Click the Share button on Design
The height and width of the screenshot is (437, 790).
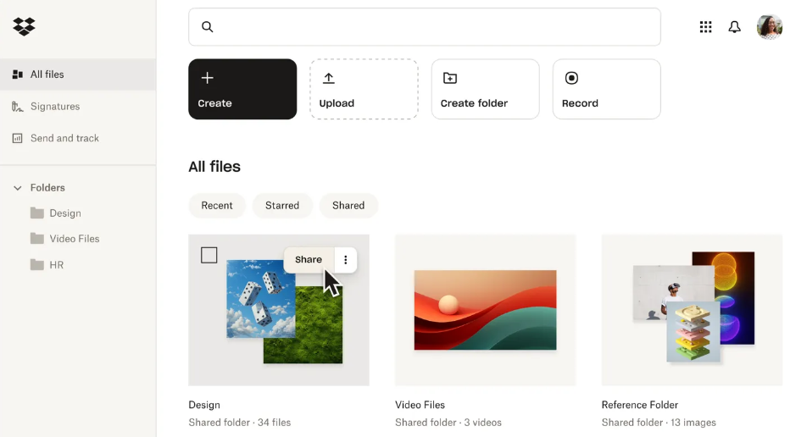pyautogui.click(x=309, y=260)
